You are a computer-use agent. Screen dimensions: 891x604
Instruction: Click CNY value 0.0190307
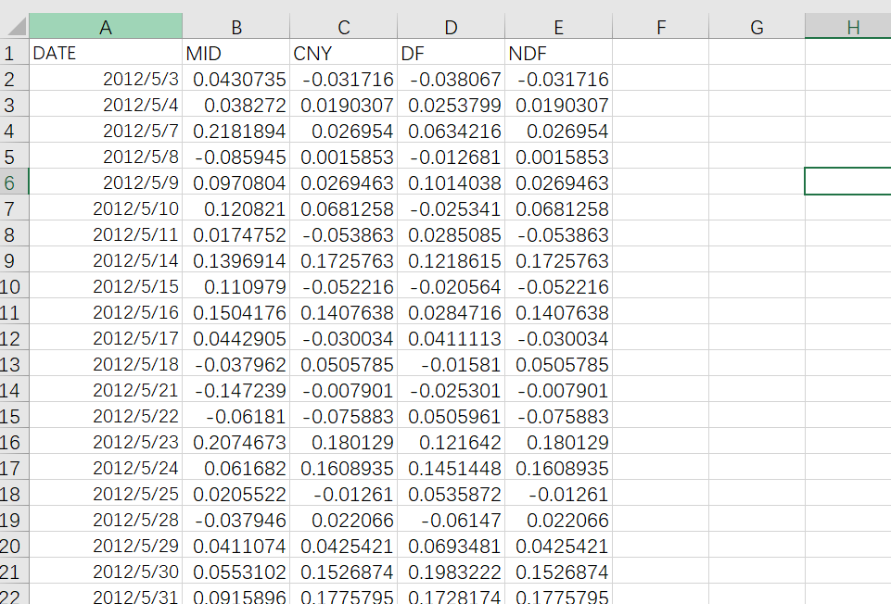pos(343,104)
